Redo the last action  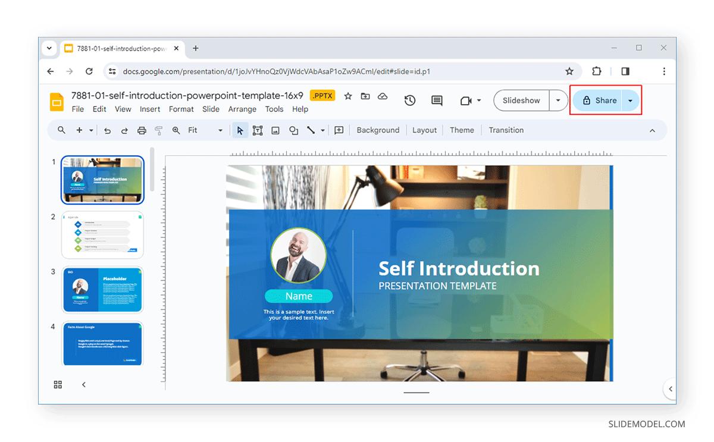click(x=124, y=130)
